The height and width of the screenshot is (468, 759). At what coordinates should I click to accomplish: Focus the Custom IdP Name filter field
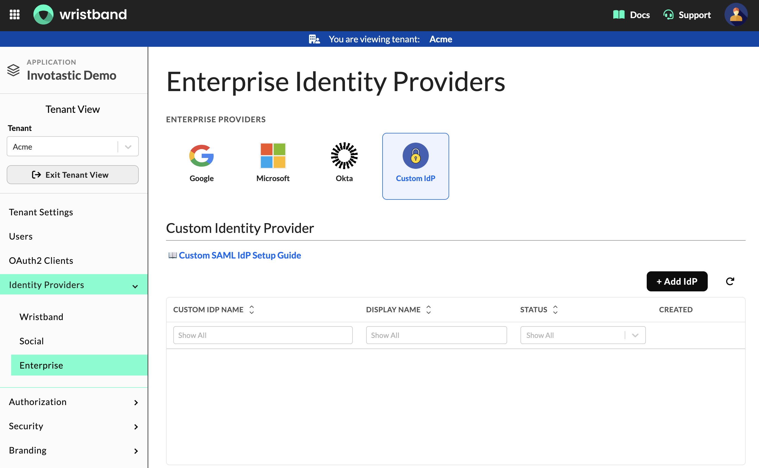263,335
